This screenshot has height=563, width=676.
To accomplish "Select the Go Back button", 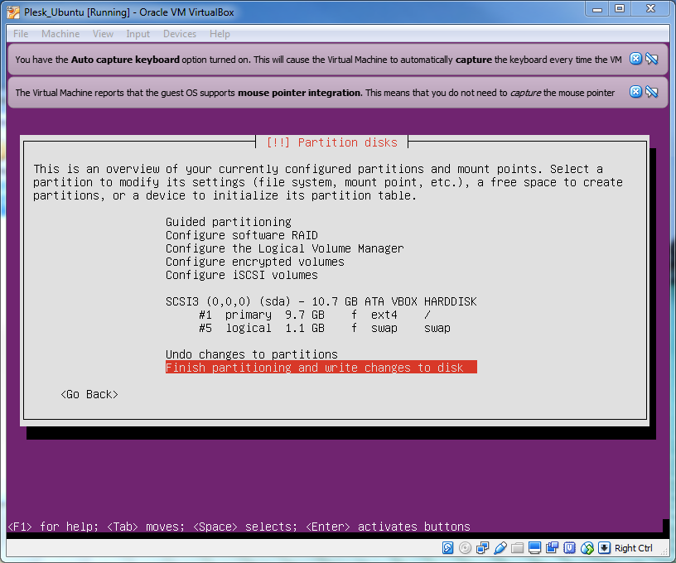I will (x=89, y=394).
